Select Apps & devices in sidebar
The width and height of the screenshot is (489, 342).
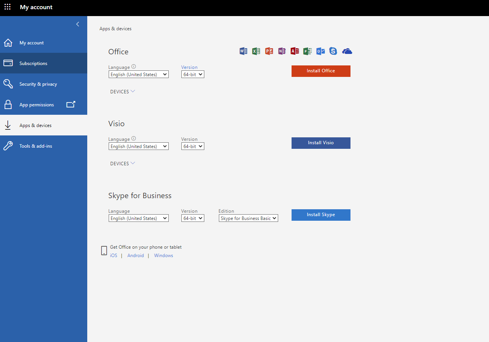(x=44, y=125)
